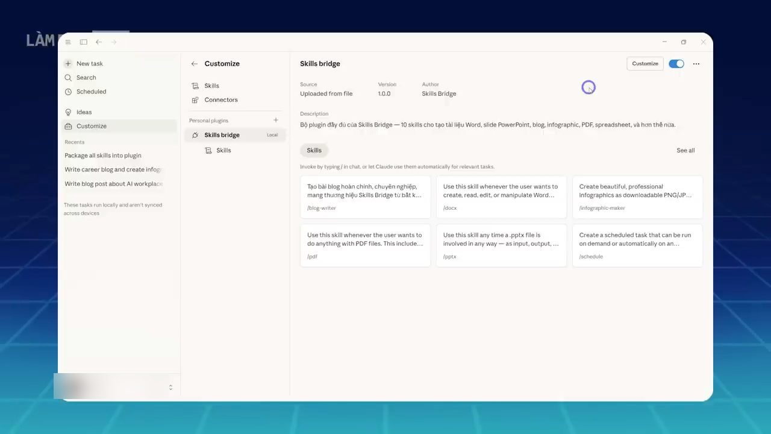The image size is (771, 434).
Task: Select Customize in the left sidebar
Action: coord(119,126)
